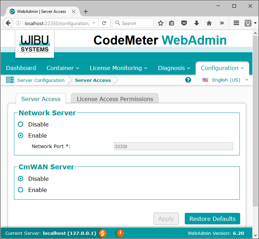Show more toolbar tools via the double chevron
Image resolution: width=259 pixels, height=239 pixels.
pyautogui.click(x=222, y=23)
